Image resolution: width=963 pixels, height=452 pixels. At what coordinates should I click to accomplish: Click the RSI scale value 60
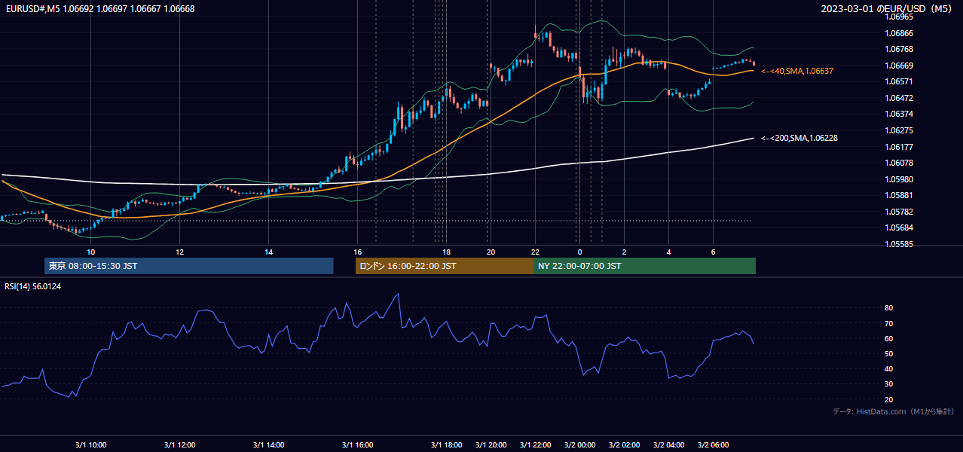(888, 338)
